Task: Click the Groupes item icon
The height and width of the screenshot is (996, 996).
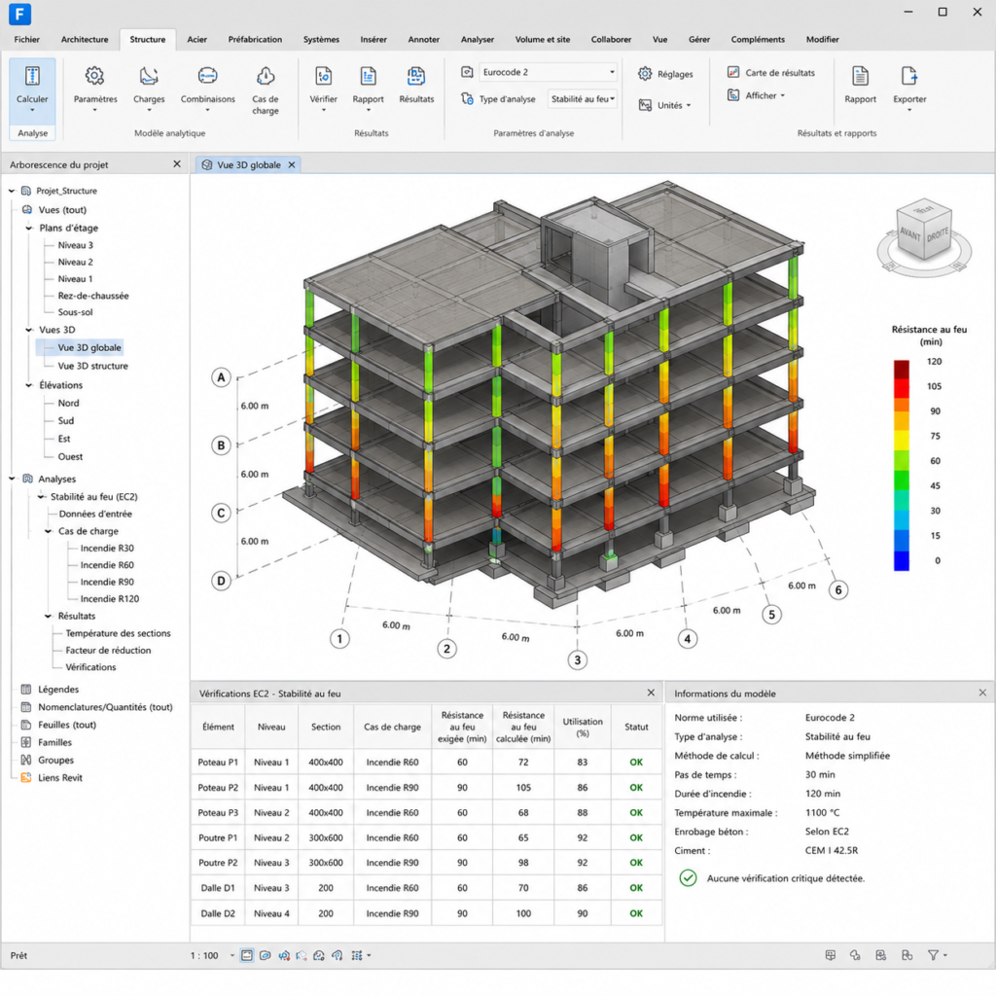Action: (x=26, y=760)
